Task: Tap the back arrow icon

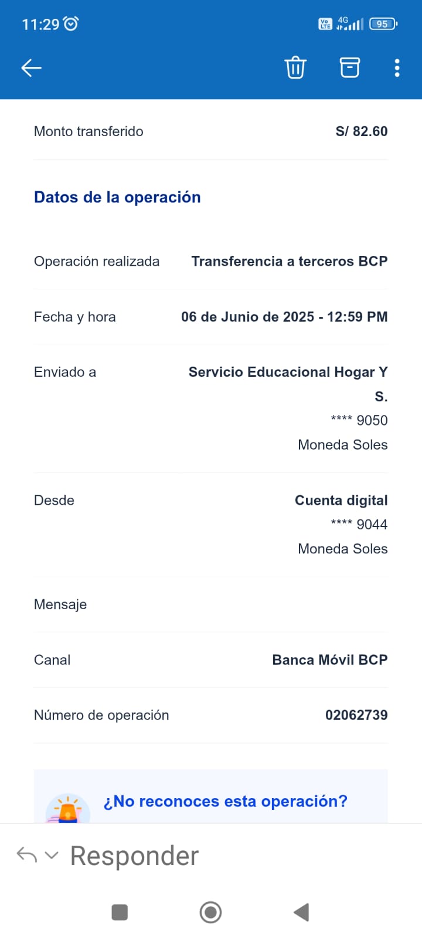Action: [31, 68]
